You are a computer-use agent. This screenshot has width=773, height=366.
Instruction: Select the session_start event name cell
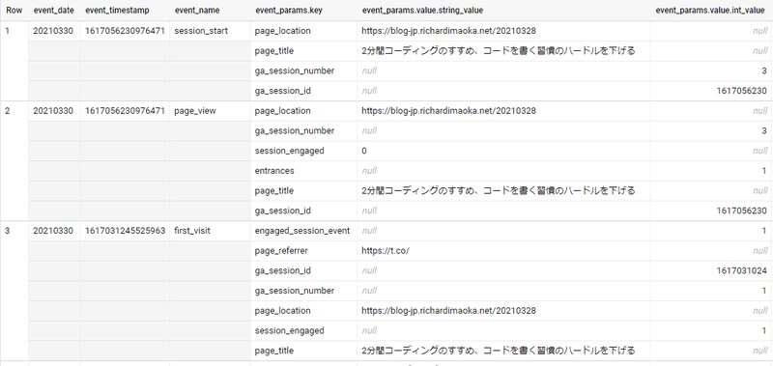[x=201, y=31]
